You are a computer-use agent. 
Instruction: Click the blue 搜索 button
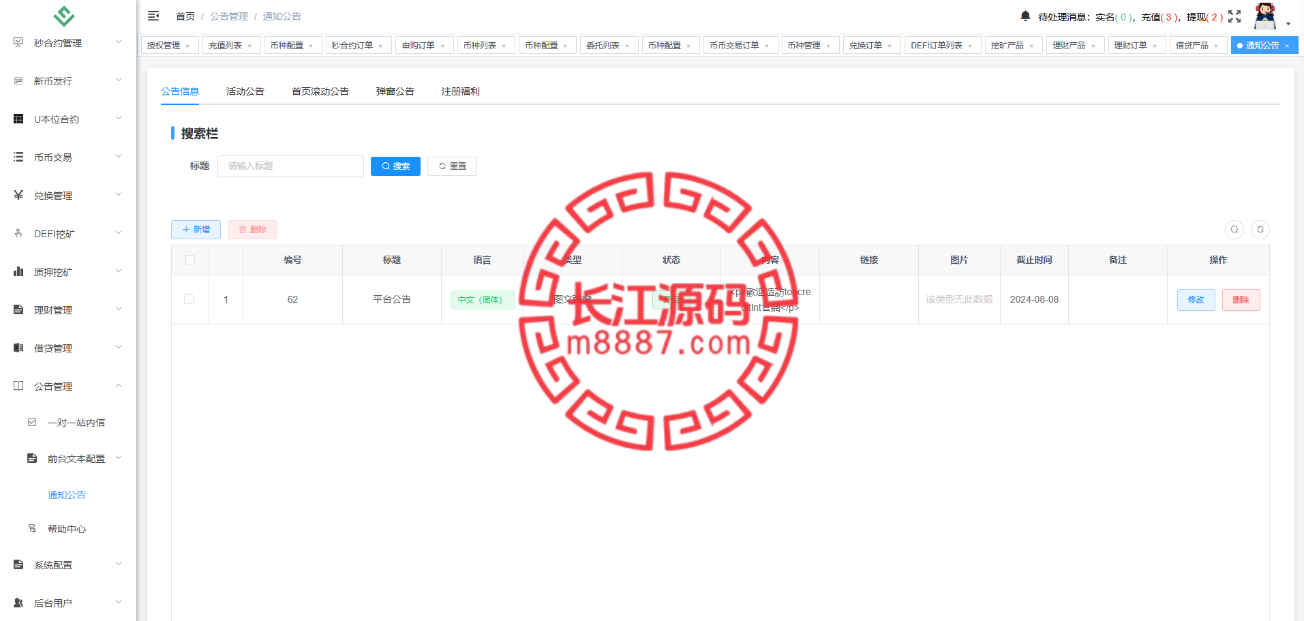(x=395, y=166)
